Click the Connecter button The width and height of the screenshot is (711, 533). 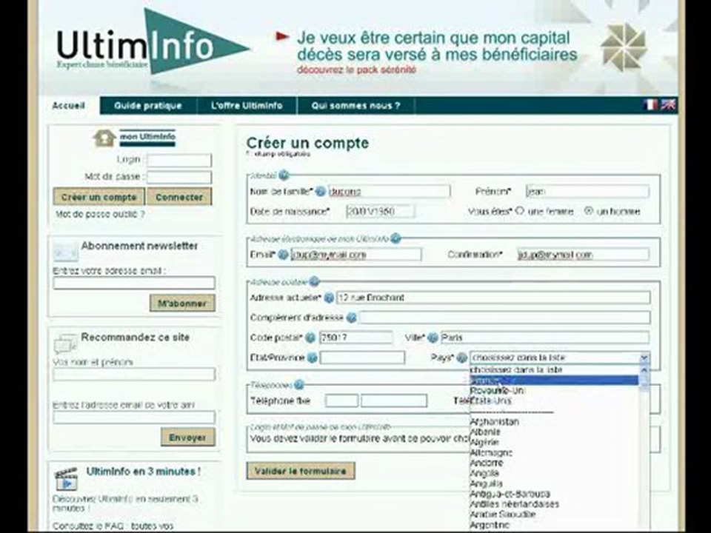coord(179,197)
